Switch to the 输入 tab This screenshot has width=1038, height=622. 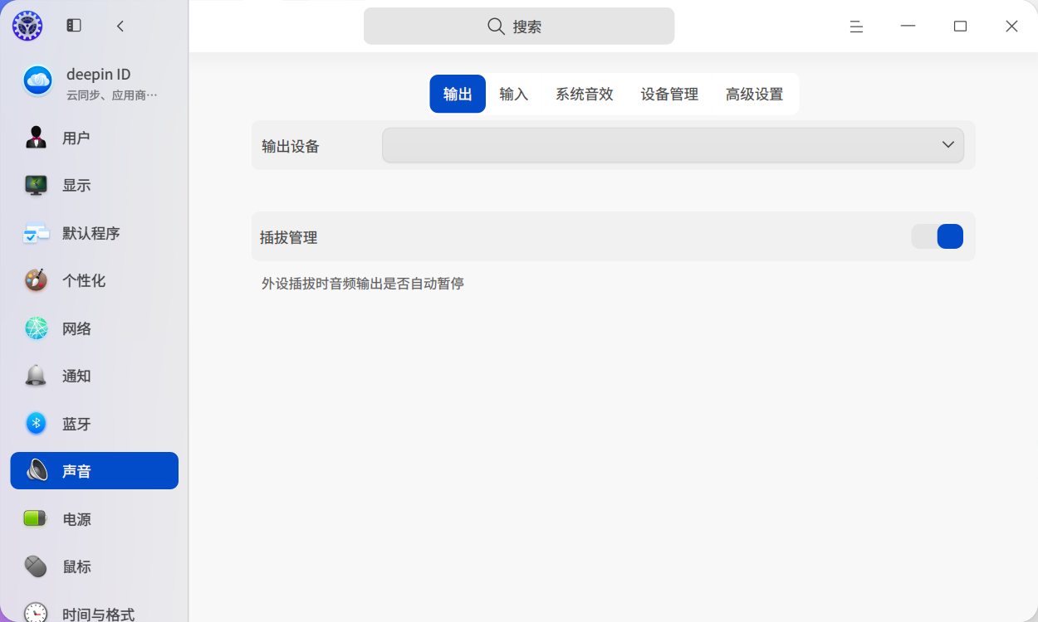click(513, 94)
